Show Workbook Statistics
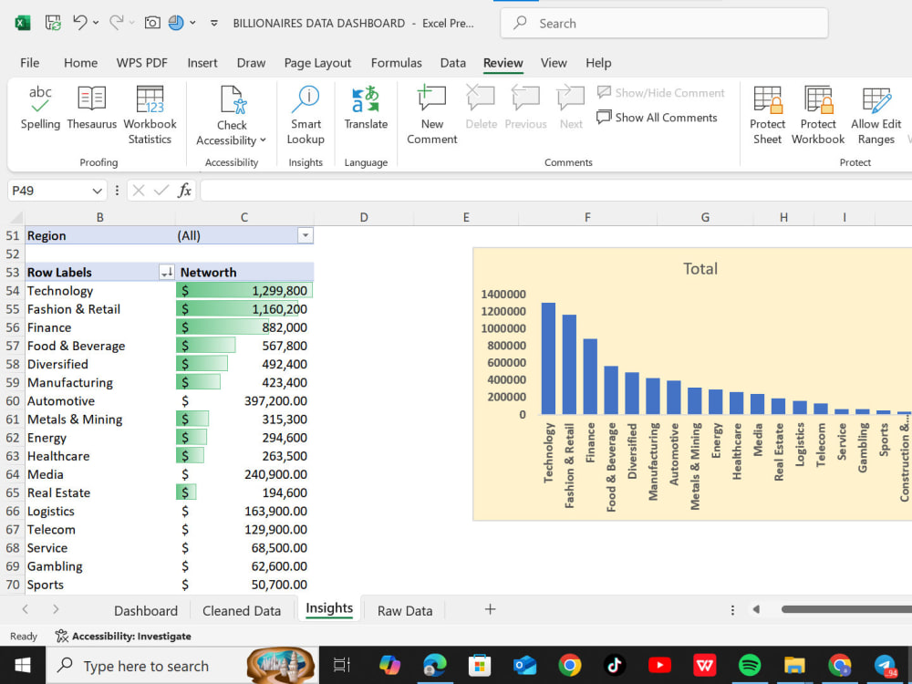The width and height of the screenshot is (912, 684). click(150, 115)
